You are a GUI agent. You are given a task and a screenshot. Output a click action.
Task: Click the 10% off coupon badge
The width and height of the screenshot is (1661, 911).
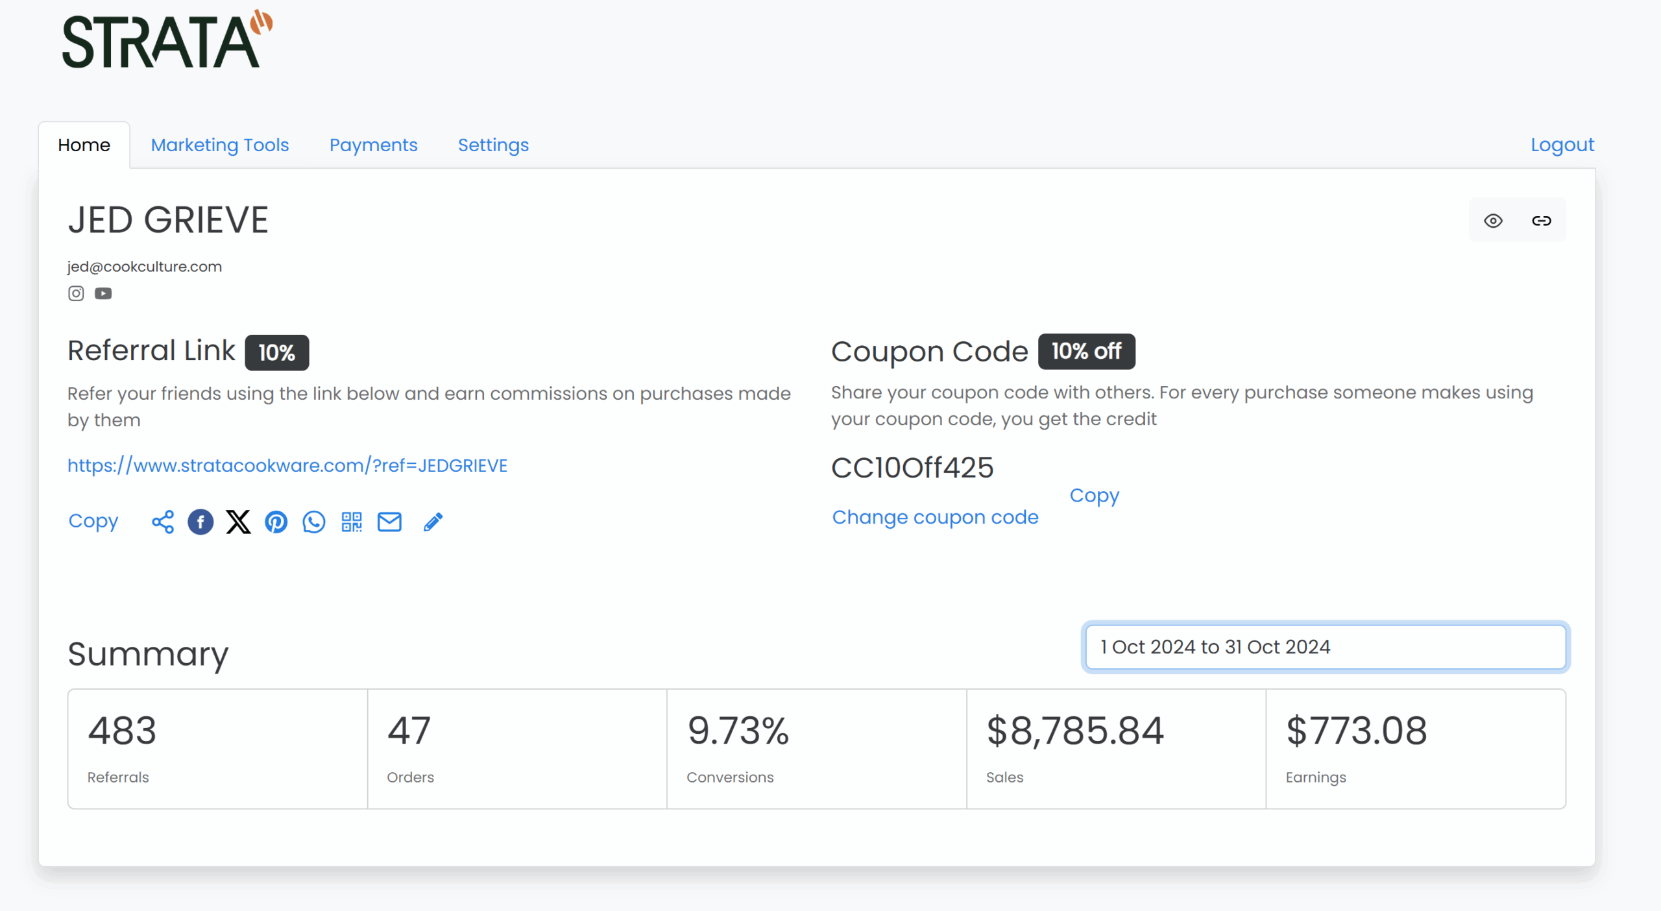(1087, 351)
